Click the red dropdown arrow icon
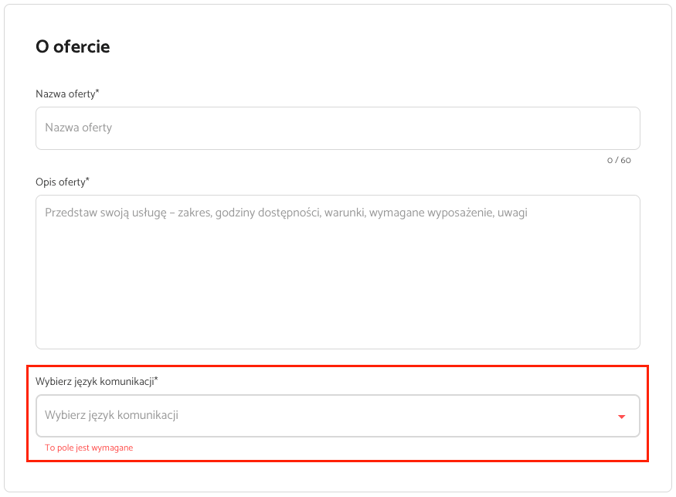This screenshot has width=676, height=497. [x=621, y=417]
